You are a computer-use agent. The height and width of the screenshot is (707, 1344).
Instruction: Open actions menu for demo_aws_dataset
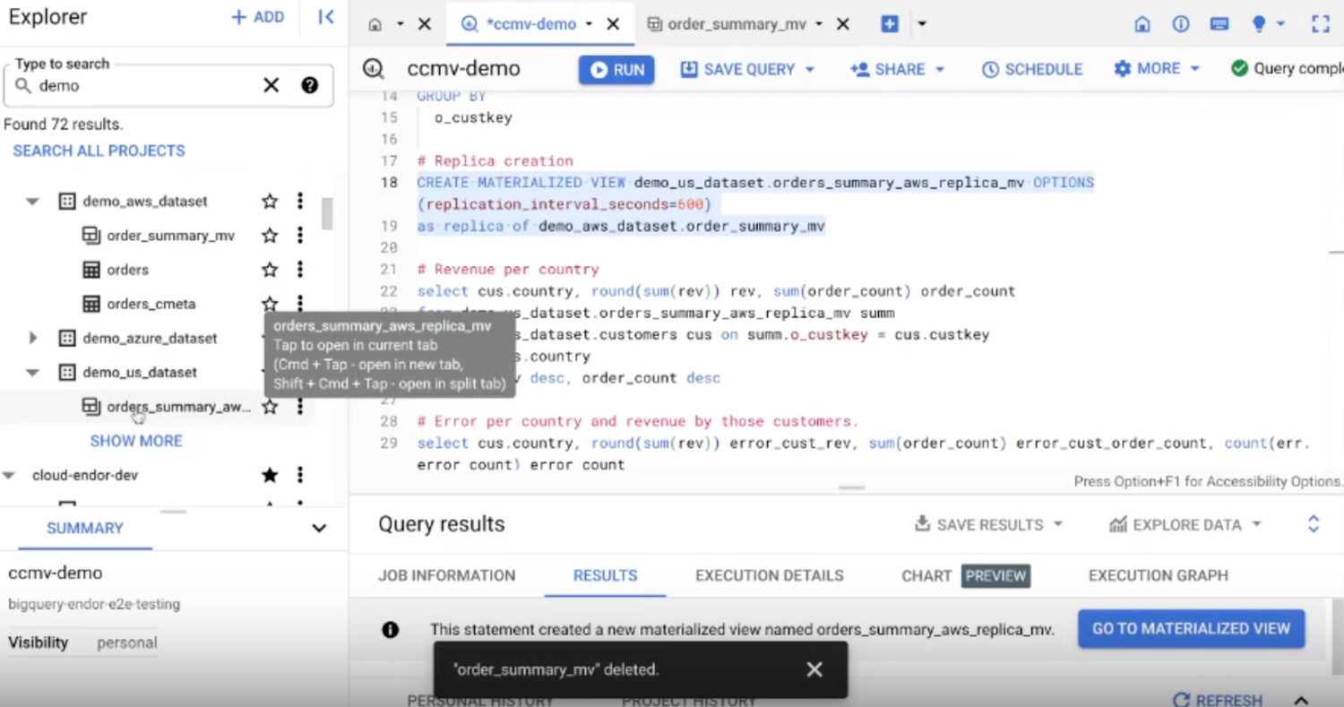(300, 202)
